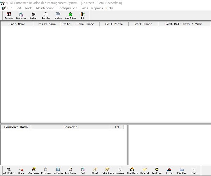The height and width of the screenshot is (176, 211).
Task: Click the Add Contact icon
Action: tap(9, 171)
